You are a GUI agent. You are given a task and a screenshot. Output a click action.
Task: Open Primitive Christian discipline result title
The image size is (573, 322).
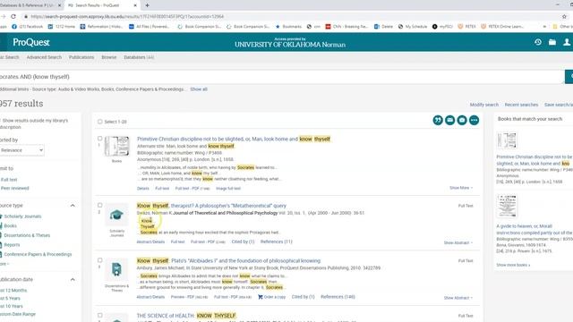click(x=234, y=140)
